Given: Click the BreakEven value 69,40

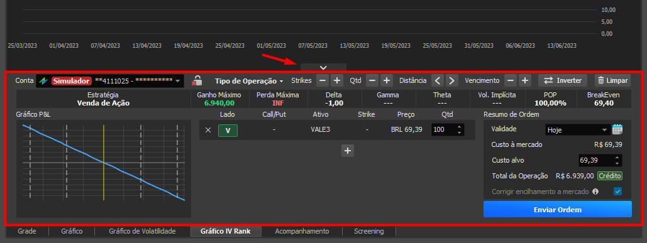Looking at the screenshot, I should pos(603,103).
